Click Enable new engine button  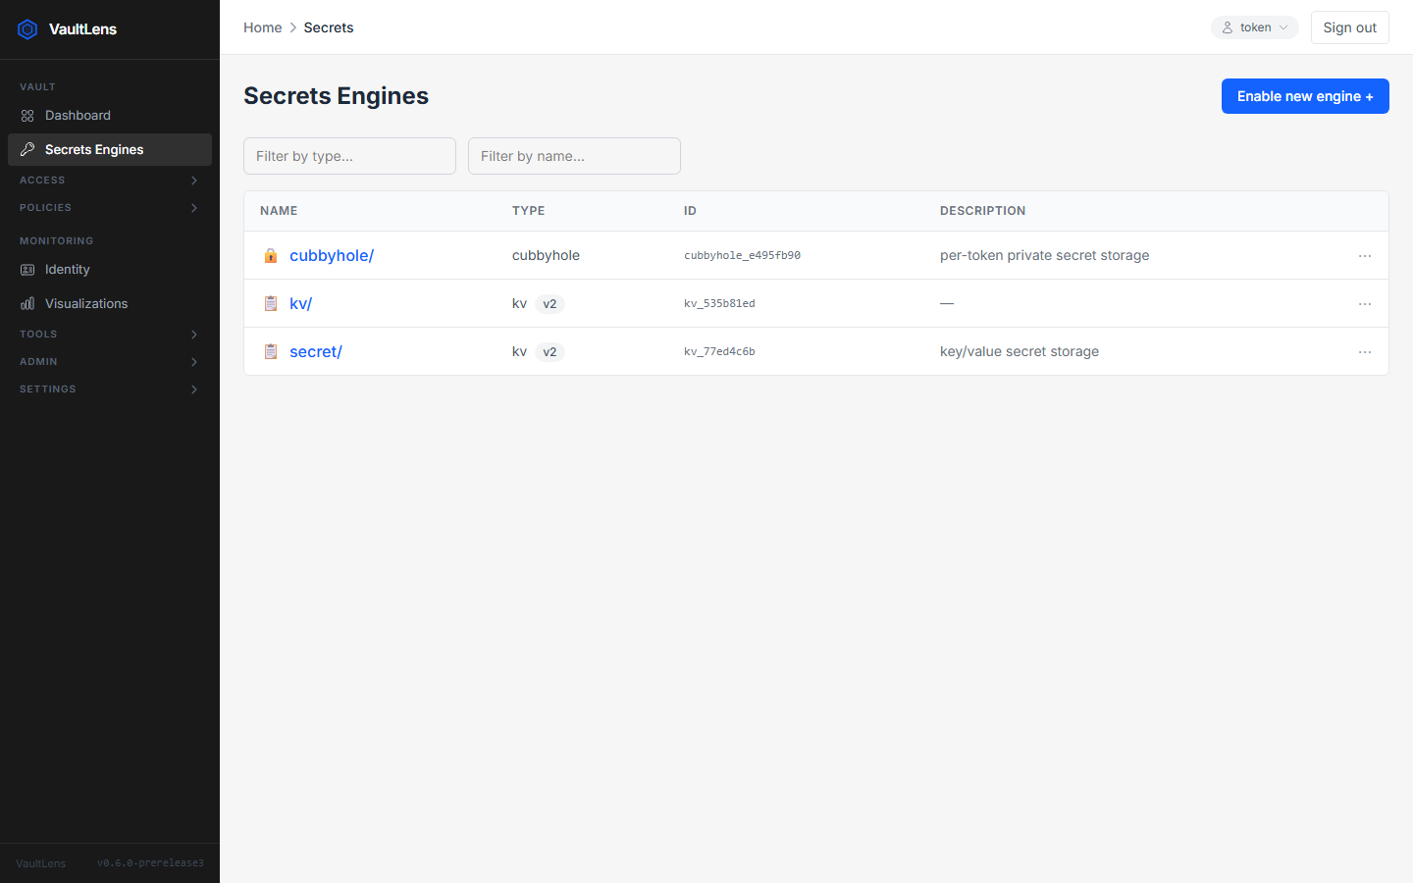coord(1305,96)
